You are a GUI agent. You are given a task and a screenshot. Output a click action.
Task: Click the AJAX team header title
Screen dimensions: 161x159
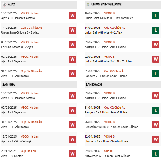[x=12, y=4]
